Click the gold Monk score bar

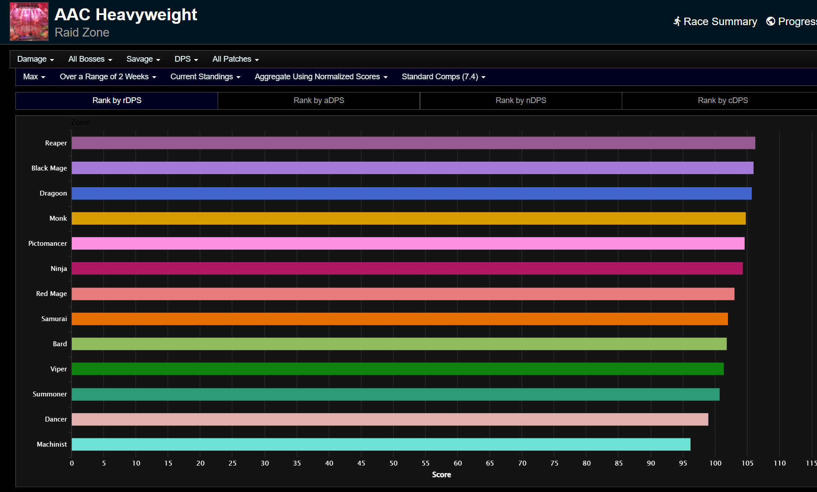409,218
